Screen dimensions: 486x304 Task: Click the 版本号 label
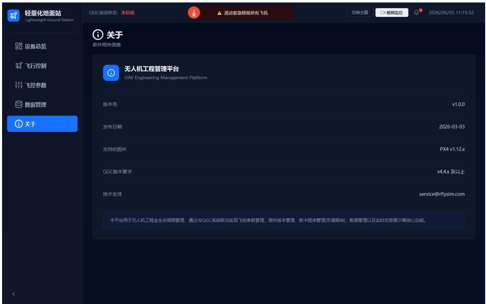pyautogui.click(x=110, y=104)
